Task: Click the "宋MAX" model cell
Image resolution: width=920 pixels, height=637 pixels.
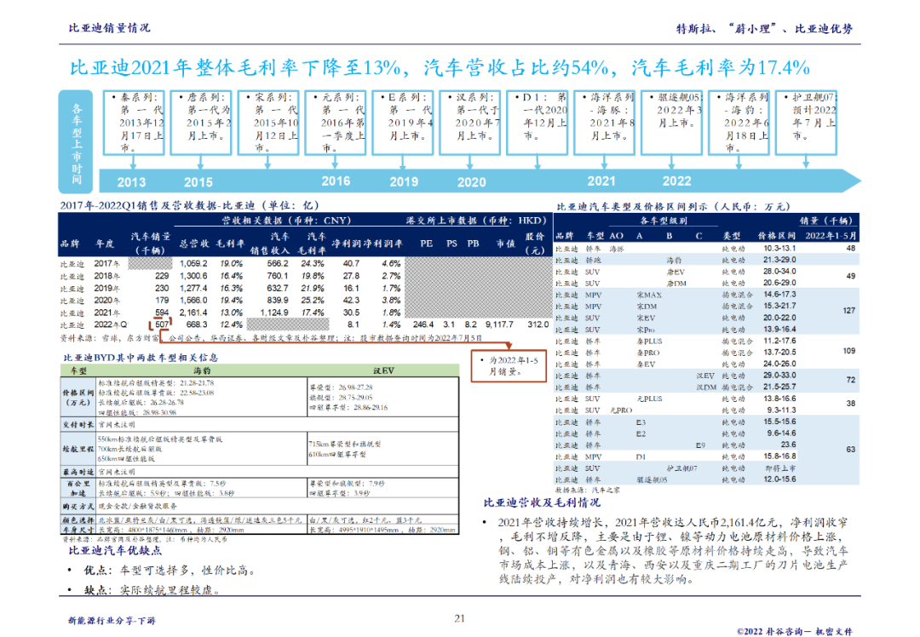Action: [649, 295]
